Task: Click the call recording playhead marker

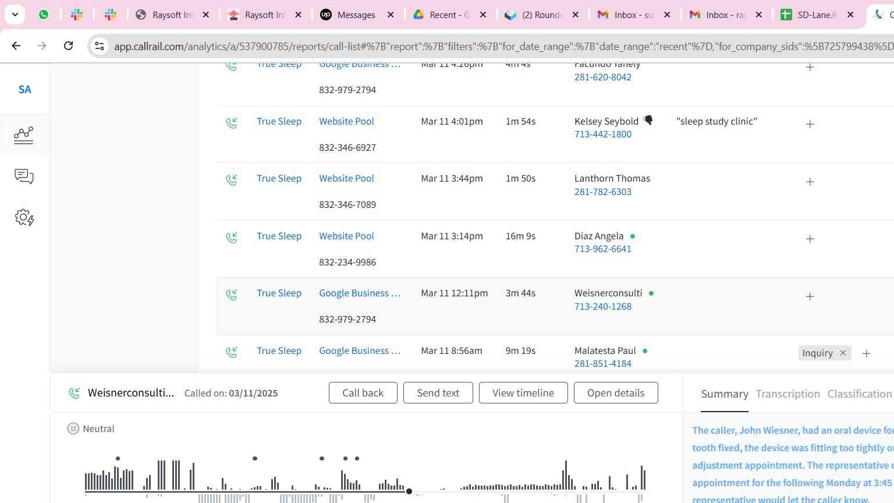Action: [x=409, y=491]
